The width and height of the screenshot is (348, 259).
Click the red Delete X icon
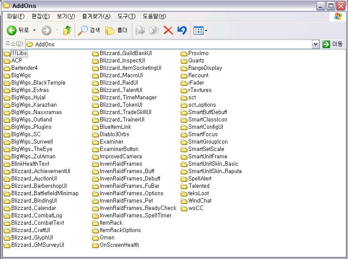click(168, 30)
